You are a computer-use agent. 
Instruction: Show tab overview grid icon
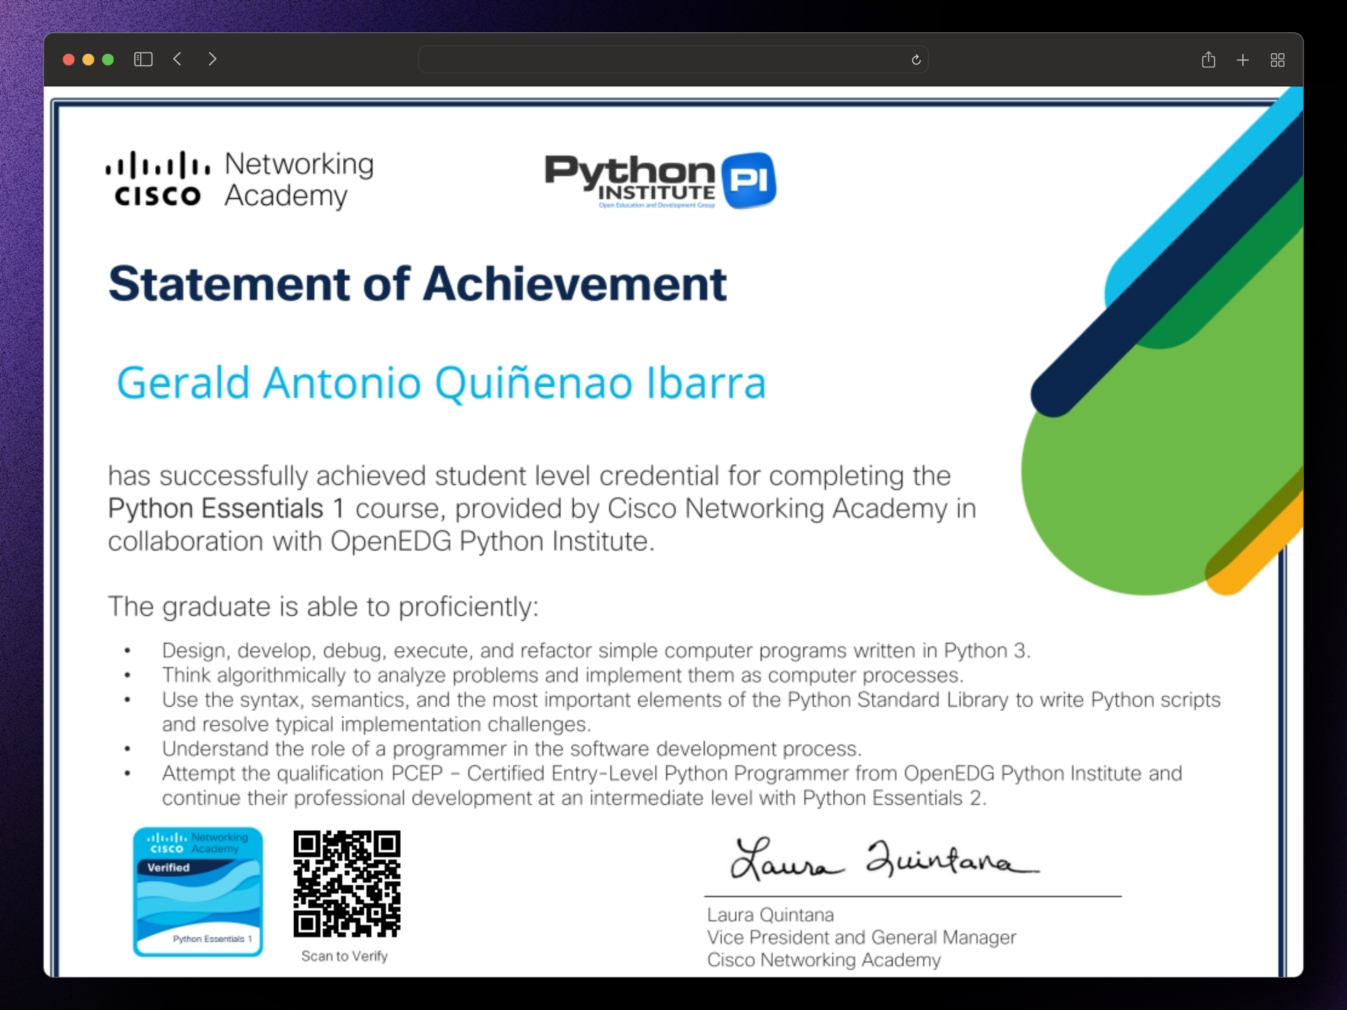[1278, 60]
